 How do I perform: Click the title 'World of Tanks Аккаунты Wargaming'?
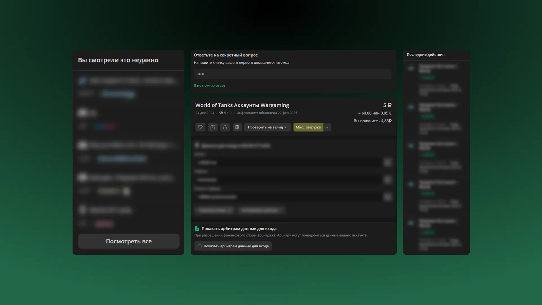coord(242,105)
